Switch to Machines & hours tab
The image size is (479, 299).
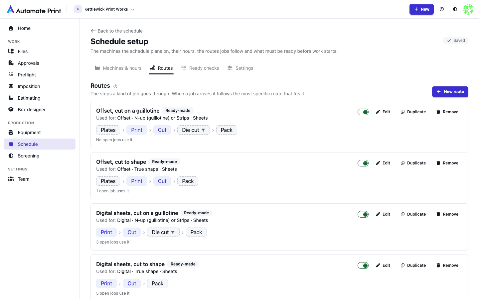pos(118,68)
